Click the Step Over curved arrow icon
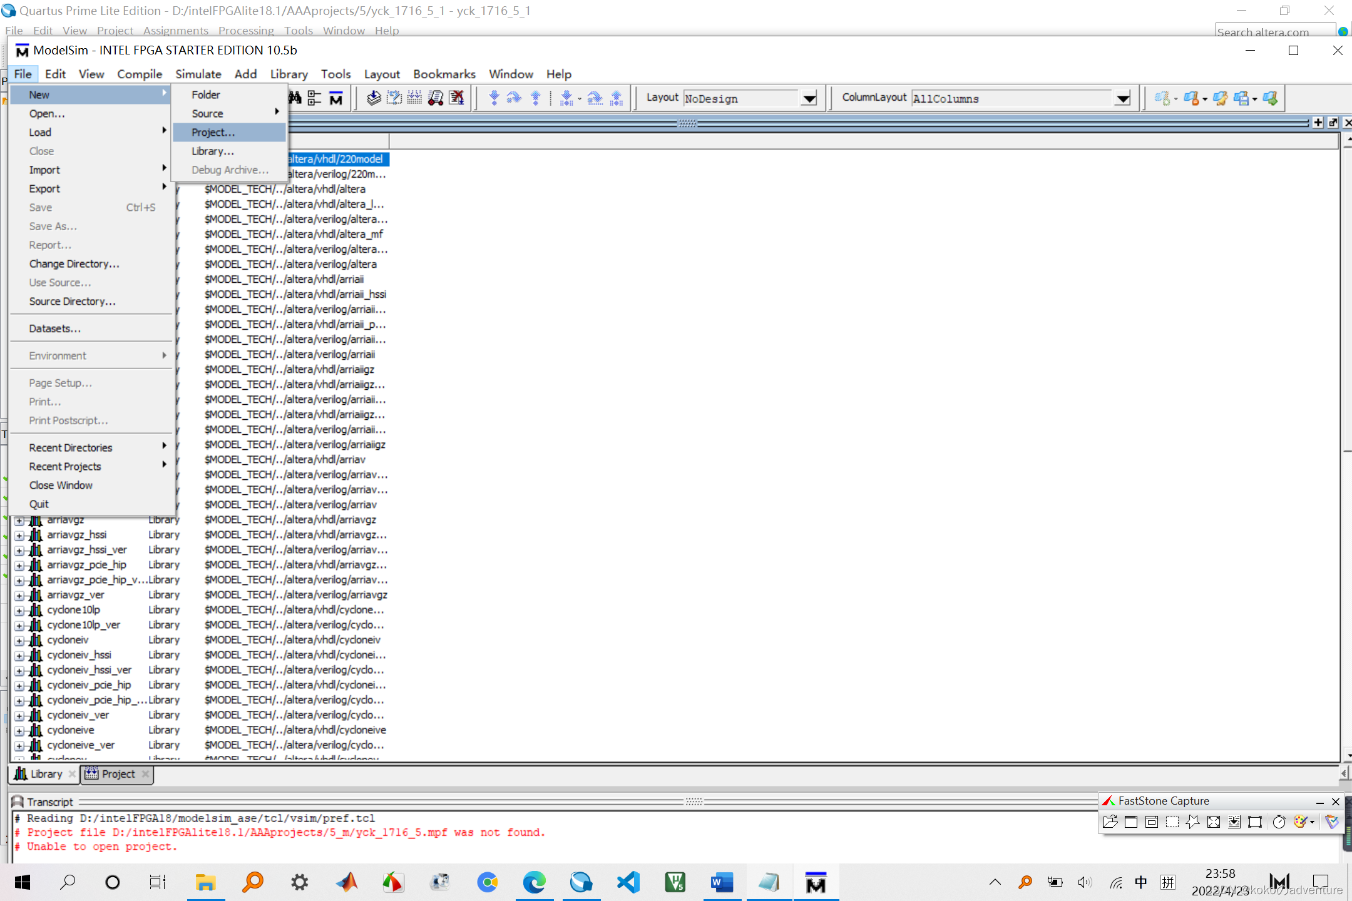This screenshot has height=901, width=1352. [x=514, y=98]
